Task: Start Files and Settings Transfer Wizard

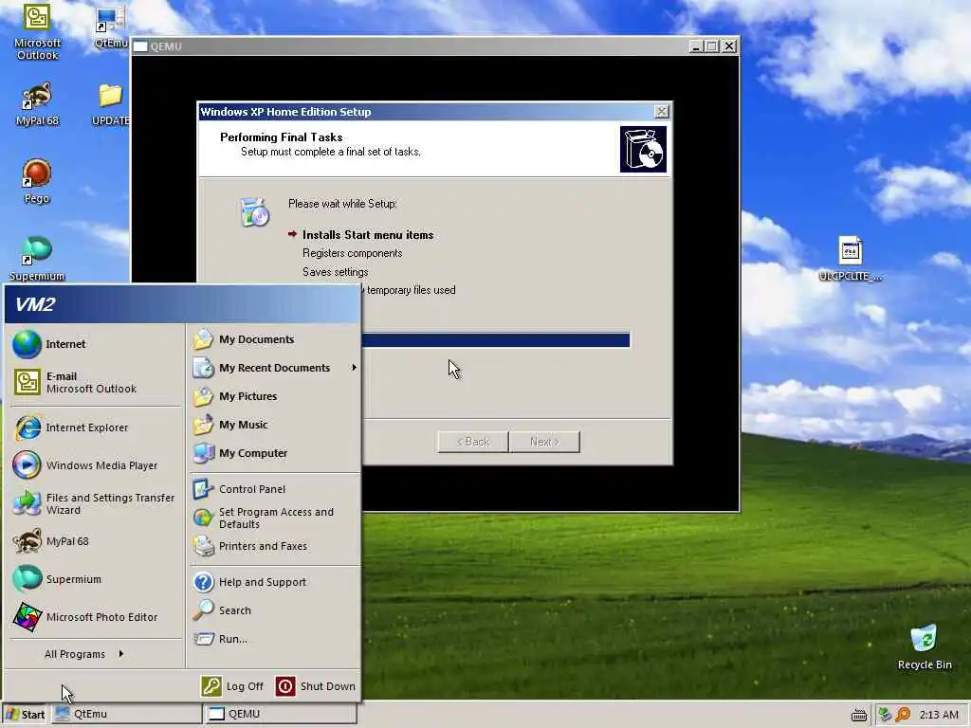Action: click(x=96, y=504)
